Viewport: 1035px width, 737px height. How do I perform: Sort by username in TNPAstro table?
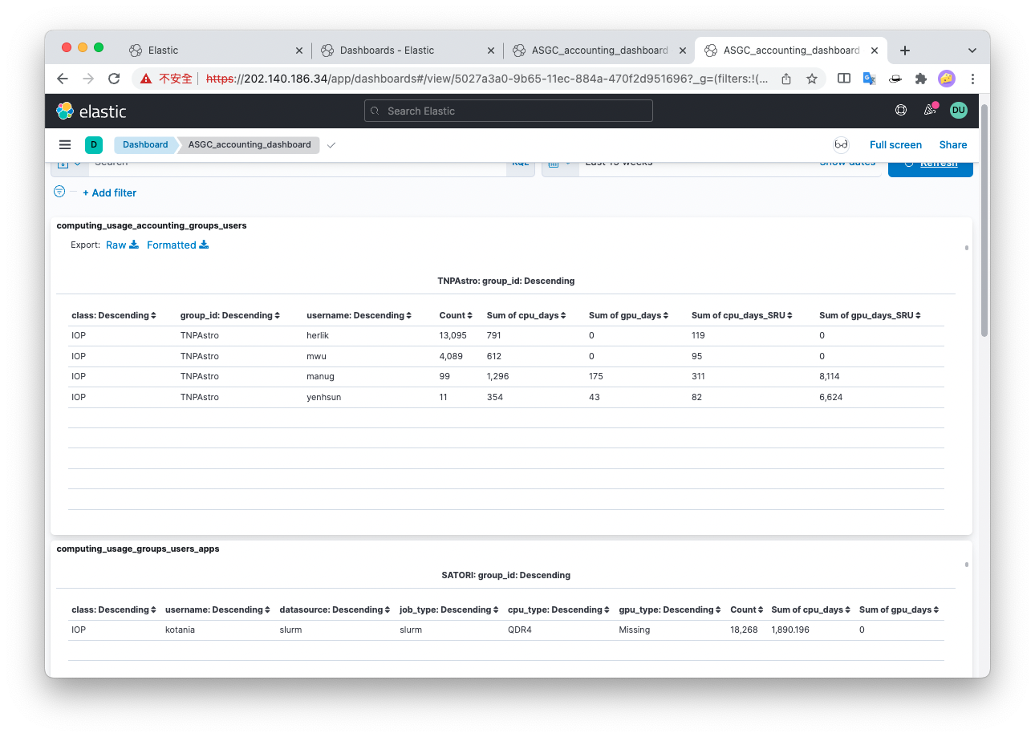click(x=359, y=315)
